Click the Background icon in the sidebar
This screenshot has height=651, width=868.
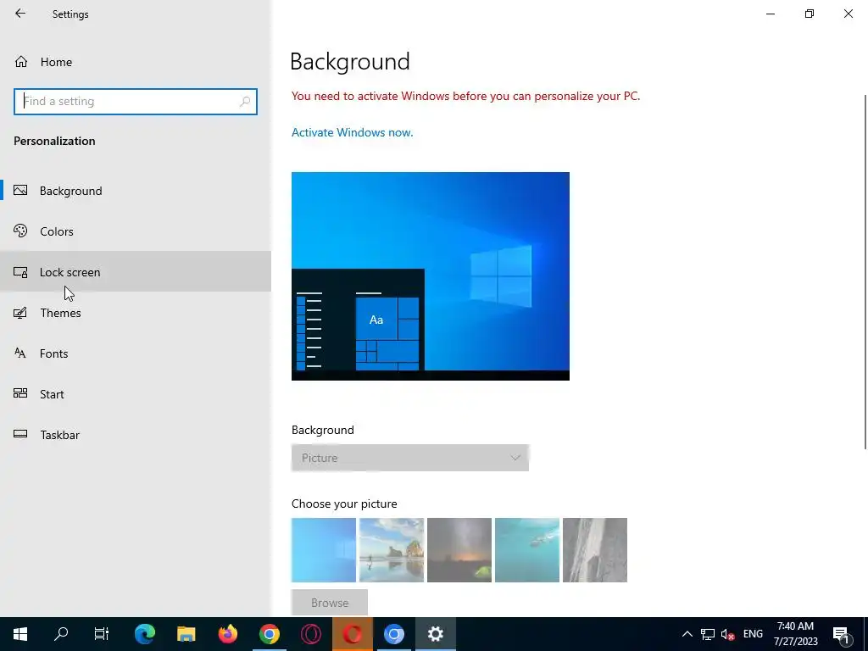point(20,191)
